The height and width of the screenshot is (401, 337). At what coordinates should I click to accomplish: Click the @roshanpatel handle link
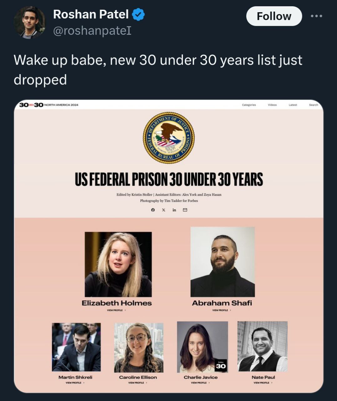pos(92,31)
